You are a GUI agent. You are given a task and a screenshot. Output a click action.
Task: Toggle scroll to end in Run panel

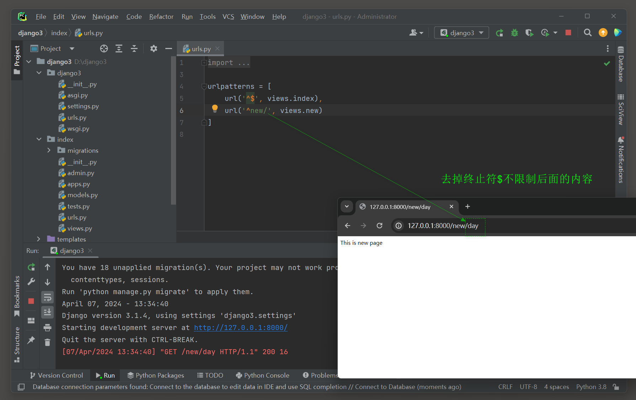tap(47, 312)
